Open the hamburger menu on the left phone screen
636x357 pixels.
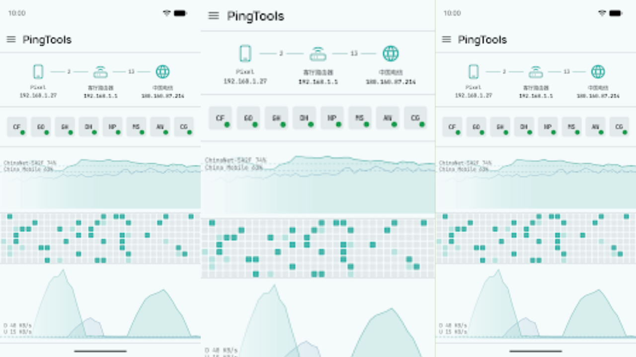(x=11, y=40)
